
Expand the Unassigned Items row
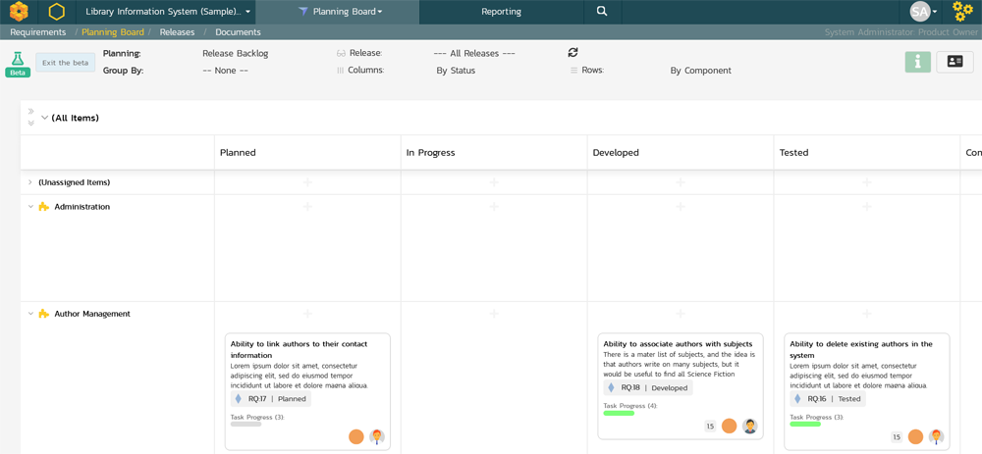[x=30, y=182]
